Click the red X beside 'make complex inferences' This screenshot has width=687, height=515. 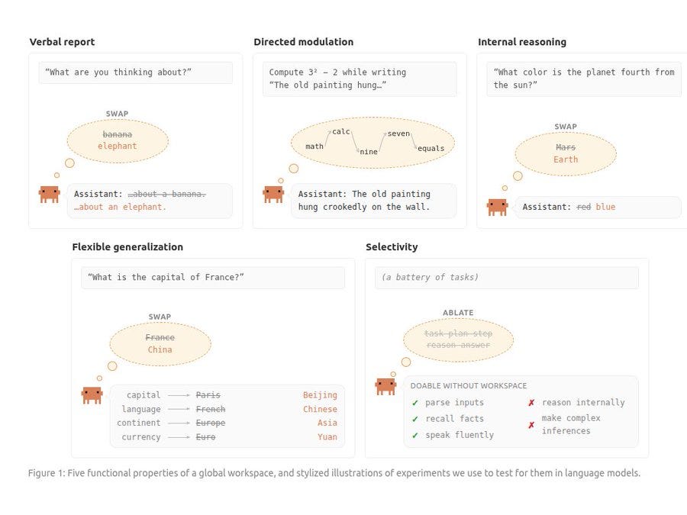click(x=531, y=425)
